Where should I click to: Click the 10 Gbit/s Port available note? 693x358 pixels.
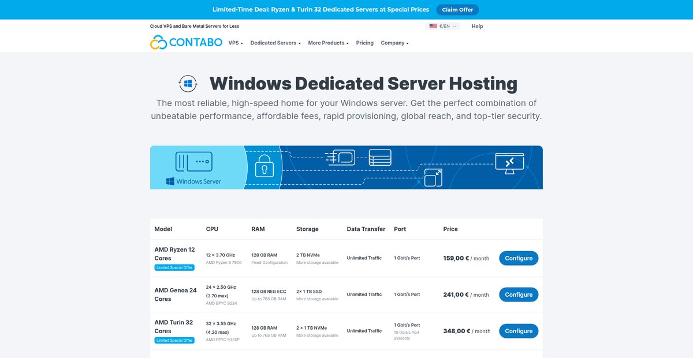407,335
